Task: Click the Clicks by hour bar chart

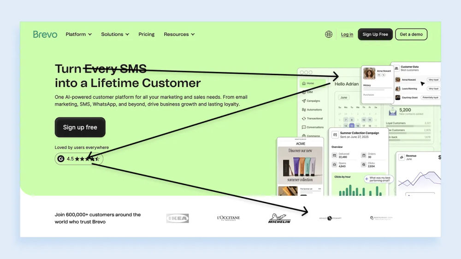Action: [360, 190]
